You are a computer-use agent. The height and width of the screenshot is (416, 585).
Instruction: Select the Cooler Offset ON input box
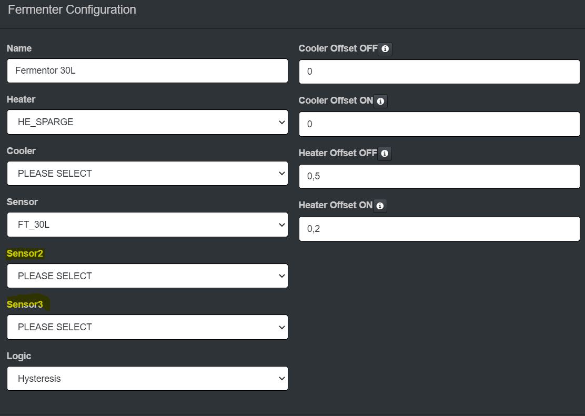[x=439, y=124]
